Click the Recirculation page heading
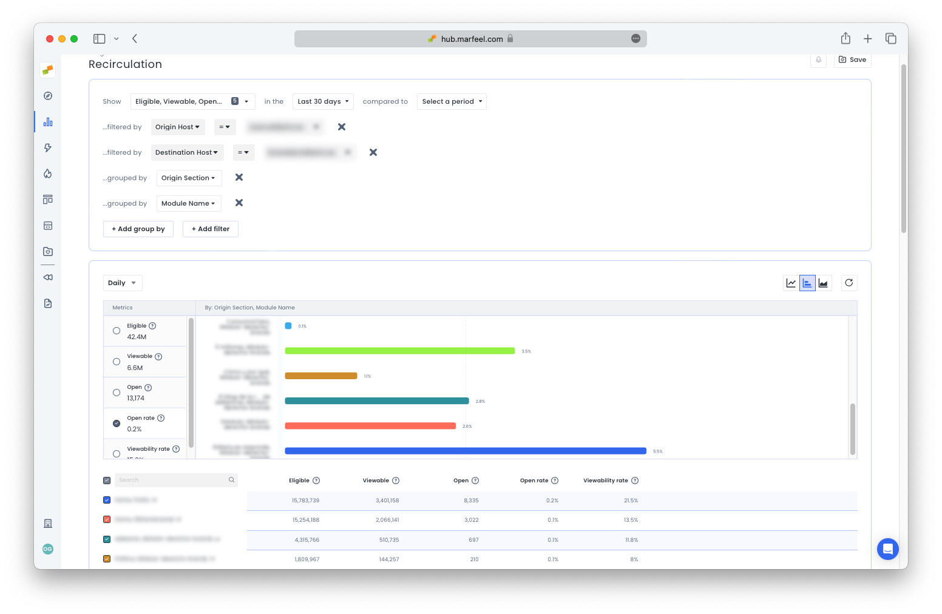Image resolution: width=942 pixels, height=614 pixels. tap(125, 64)
